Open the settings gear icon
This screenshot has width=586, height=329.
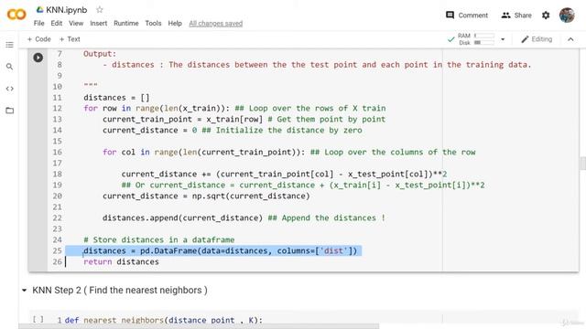coord(546,16)
